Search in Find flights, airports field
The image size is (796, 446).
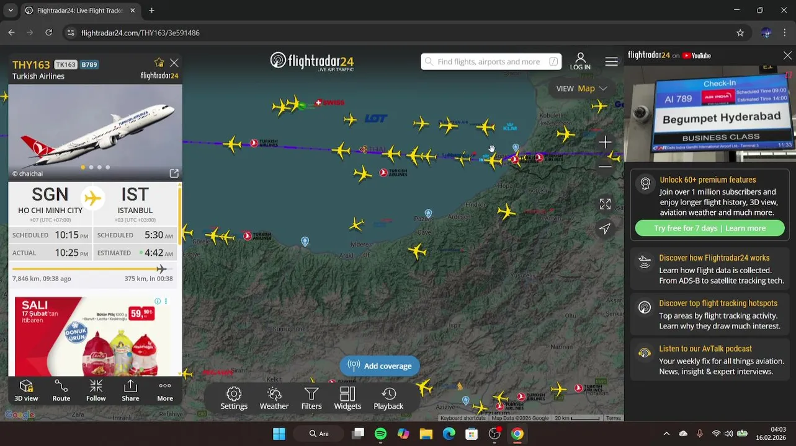[491, 61]
